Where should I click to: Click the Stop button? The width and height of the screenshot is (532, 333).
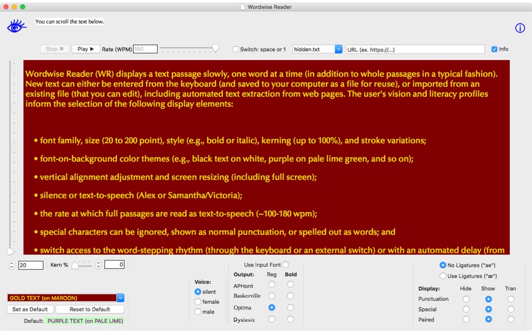pyautogui.click(x=55, y=49)
